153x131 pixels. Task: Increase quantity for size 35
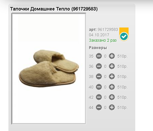[112, 56]
